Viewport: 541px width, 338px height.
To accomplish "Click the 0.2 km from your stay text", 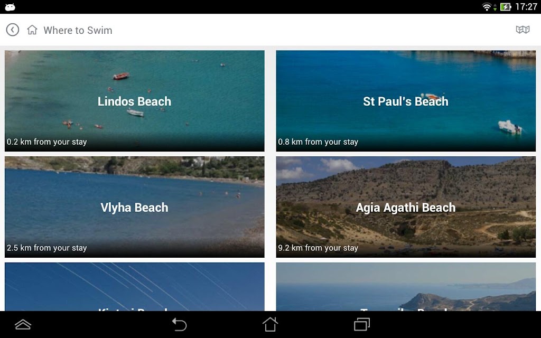I will point(46,142).
